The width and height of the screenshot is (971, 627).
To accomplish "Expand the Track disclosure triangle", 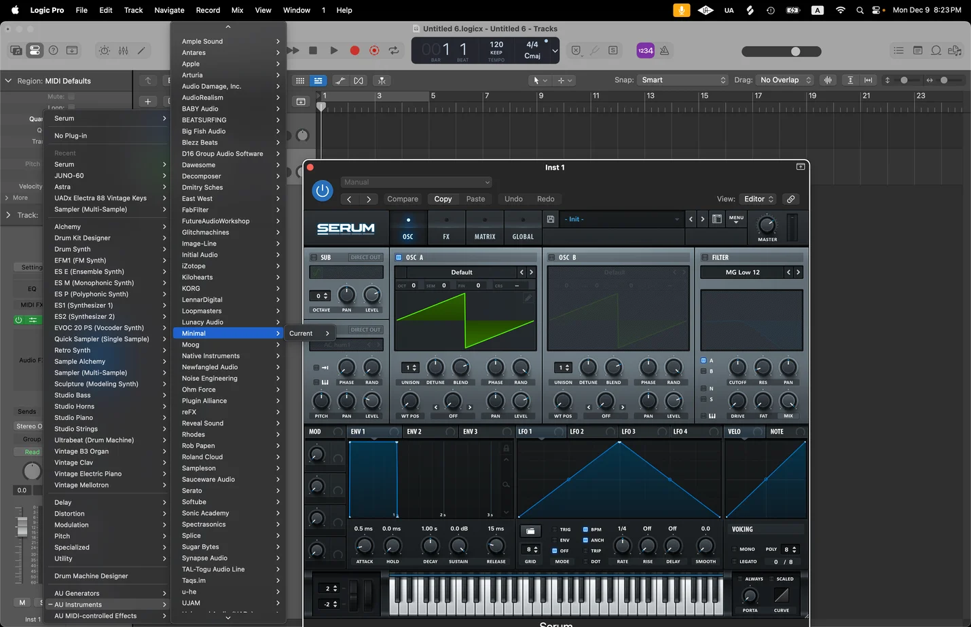I will 8,215.
